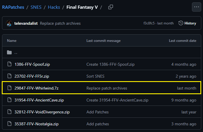This screenshot has height=132, width=203.
Task: Open the three-dot more options menu
Action: 195,7
